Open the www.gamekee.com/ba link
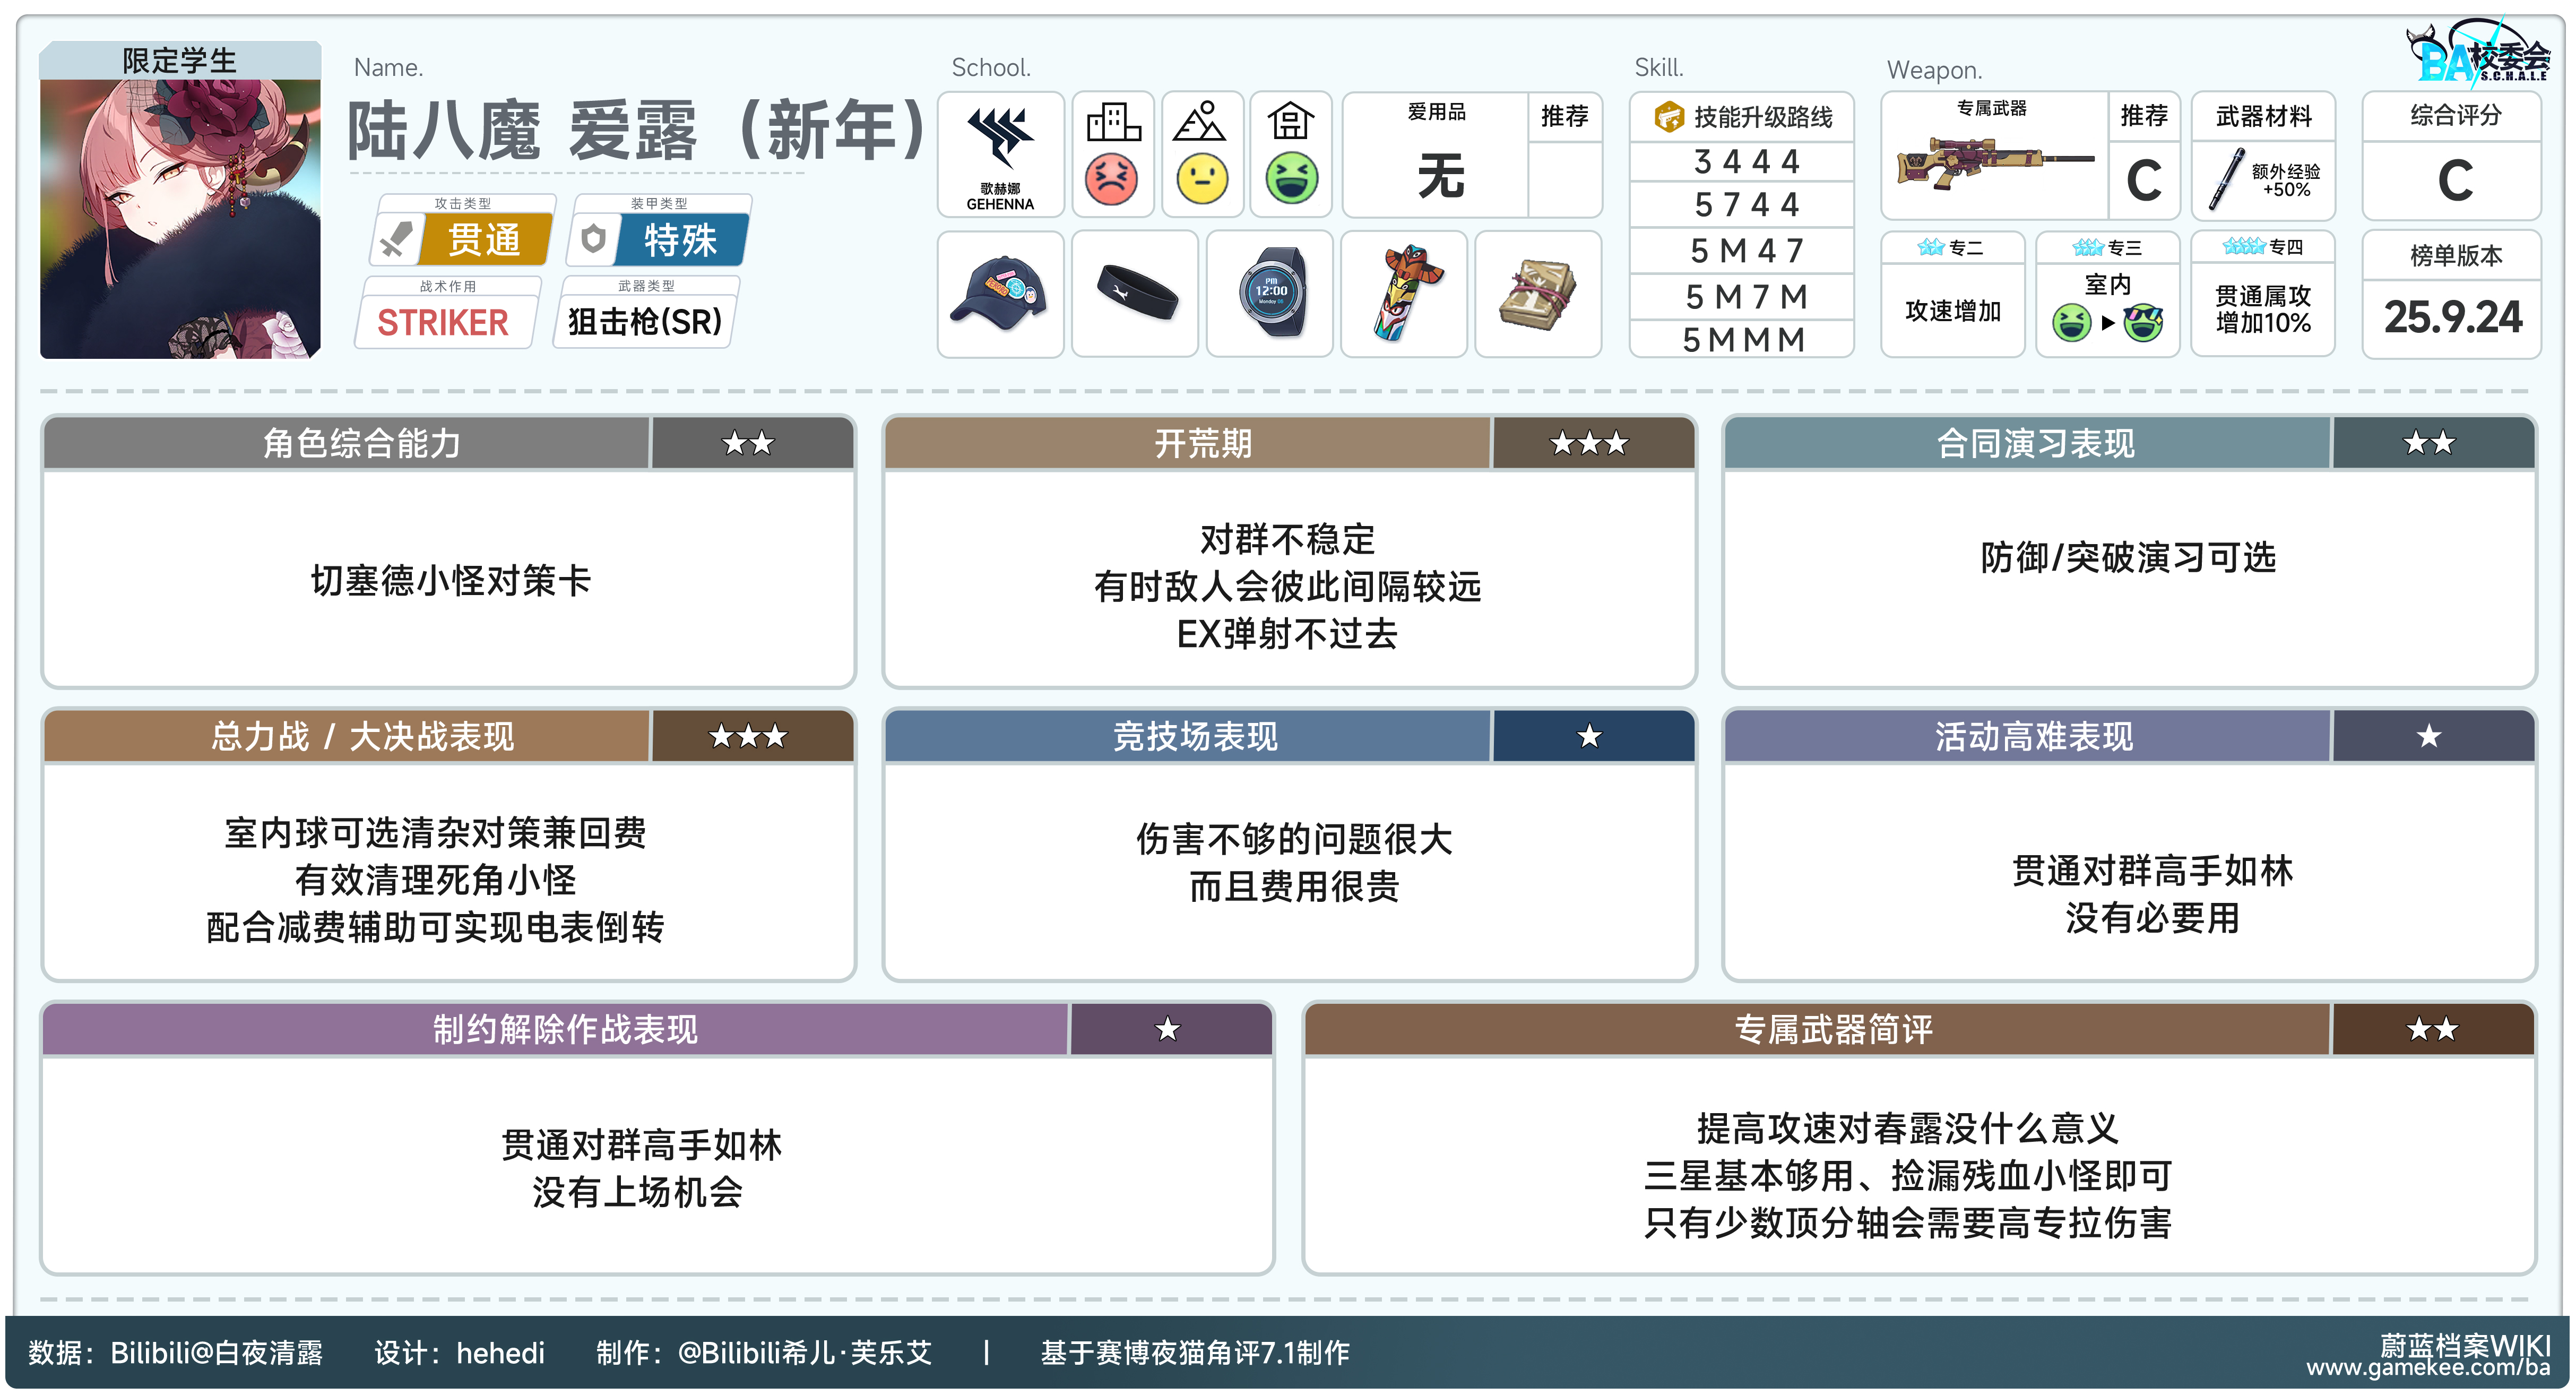Image resolution: width=2576 pixels, height=1395 pixels. coord(2428,1368)
